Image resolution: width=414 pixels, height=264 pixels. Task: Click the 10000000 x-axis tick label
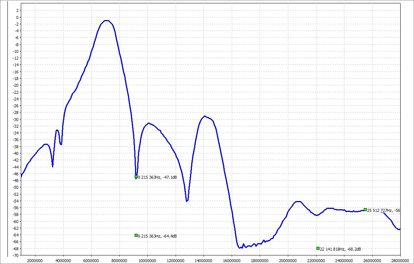(147, 260)
